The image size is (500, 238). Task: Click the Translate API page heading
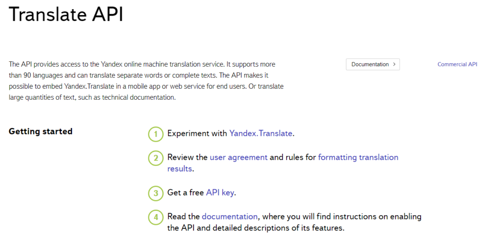coord(65,15)
